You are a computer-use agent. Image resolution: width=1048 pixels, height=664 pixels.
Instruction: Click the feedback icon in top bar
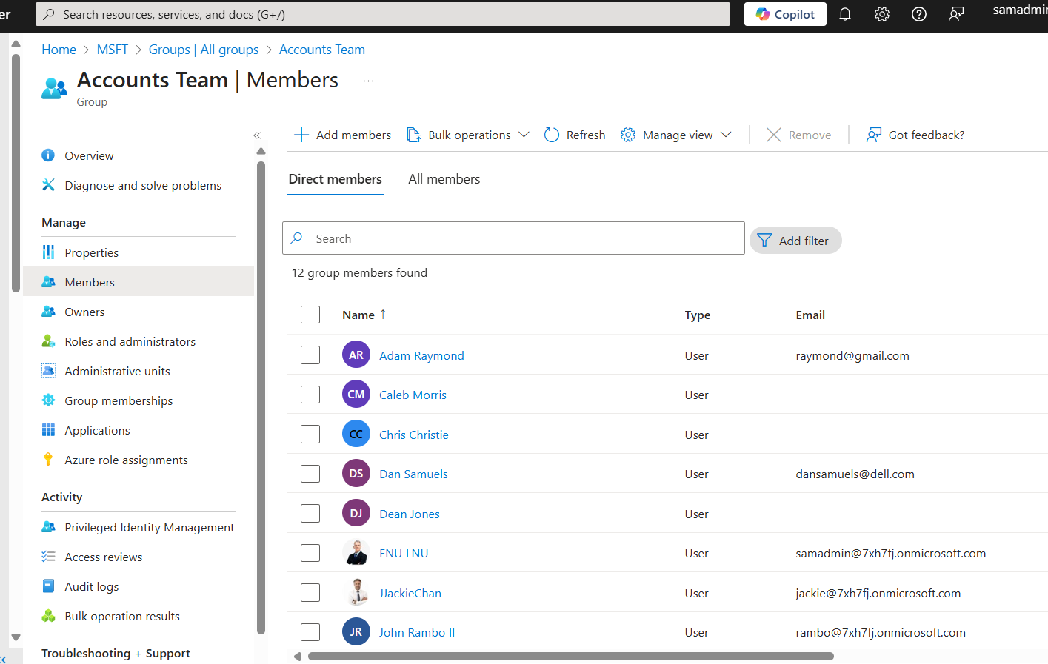click(956, 14)
